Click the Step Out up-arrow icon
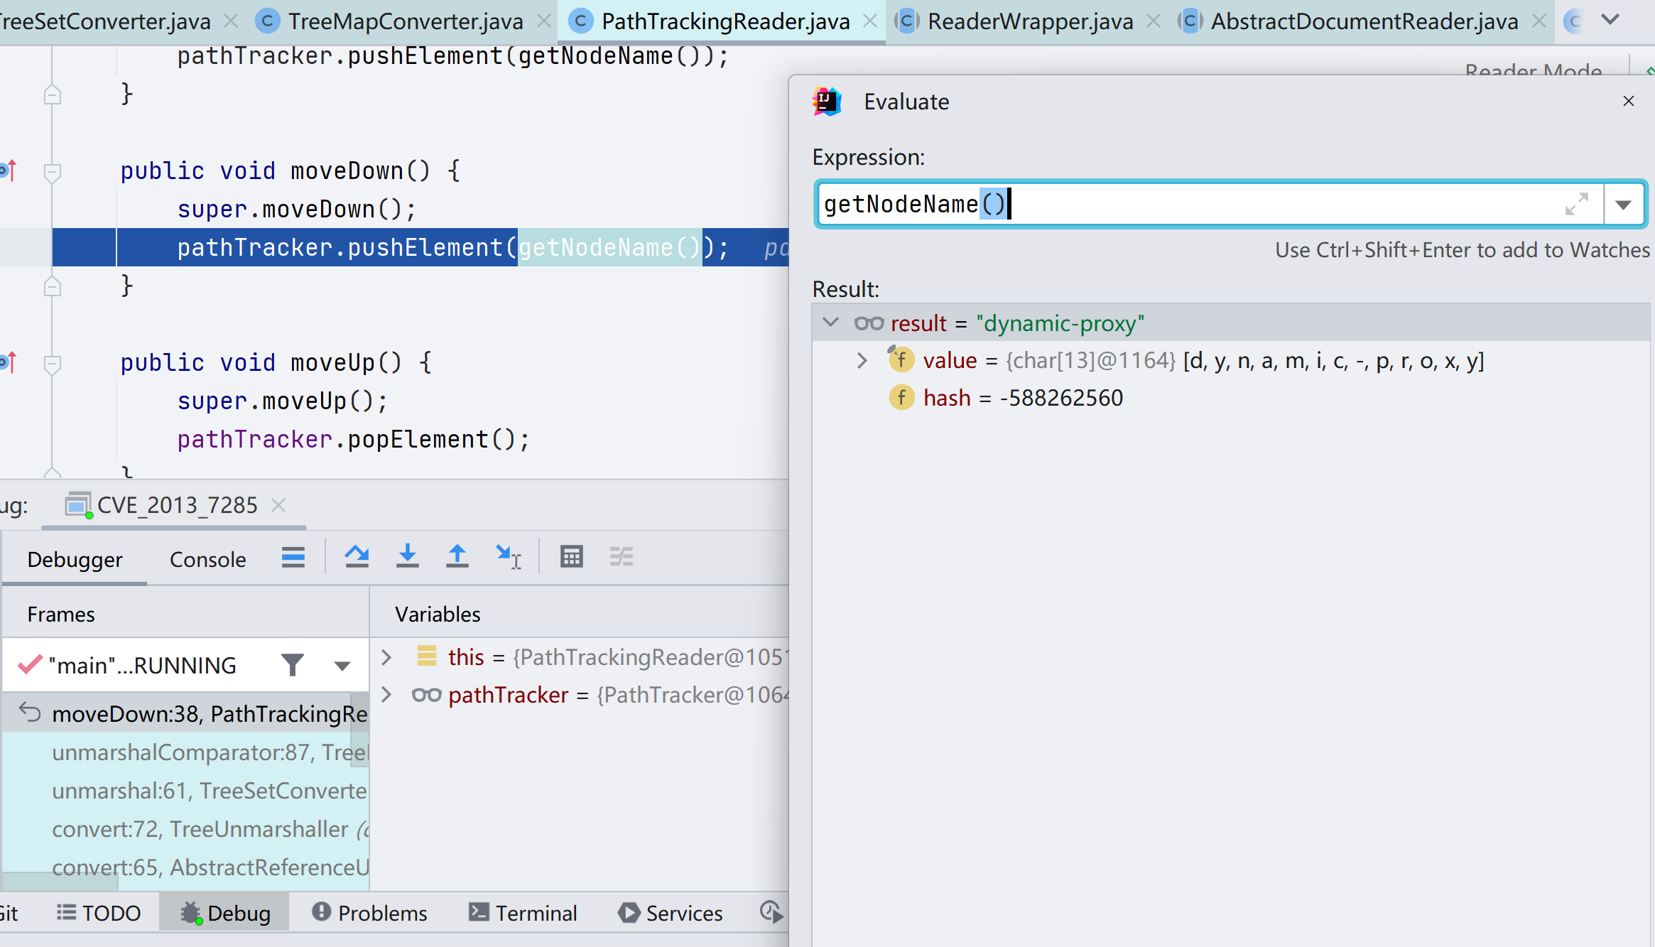The width and height of the screenshot is (1655, 947). [x=457, y=557]
